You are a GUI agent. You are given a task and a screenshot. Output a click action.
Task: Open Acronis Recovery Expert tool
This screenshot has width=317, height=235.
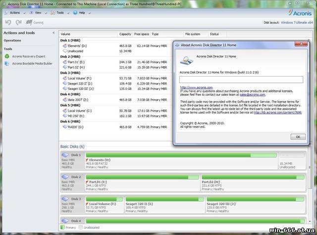point(29,56)
